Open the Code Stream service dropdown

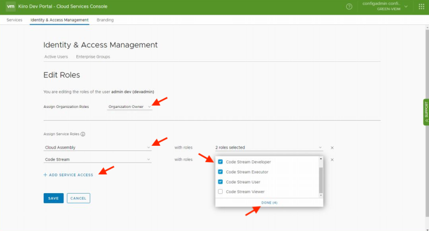tap(97, 160)
